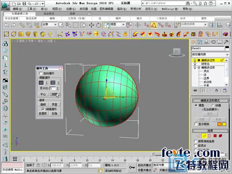Open the Motion command panel tab
Image resolution: width=232 pixels, height=174 pixels.
[214, 42]
